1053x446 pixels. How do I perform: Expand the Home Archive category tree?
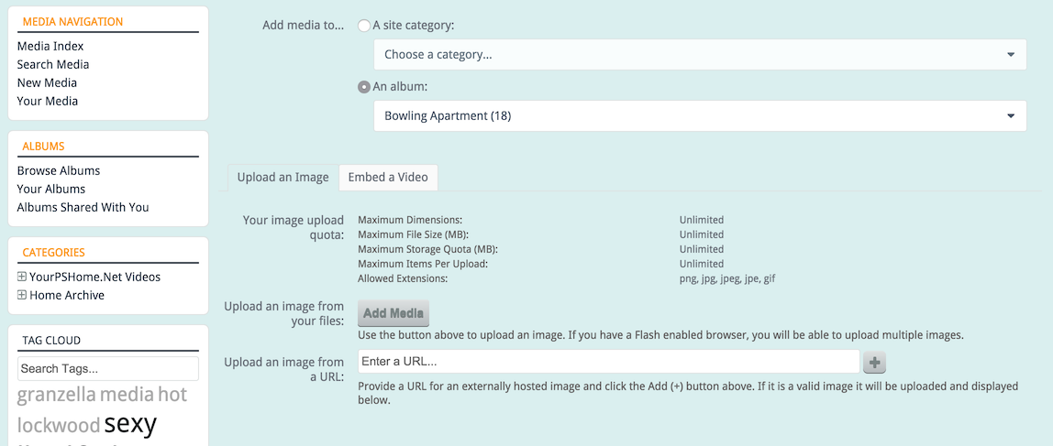[x=22, y=295]
